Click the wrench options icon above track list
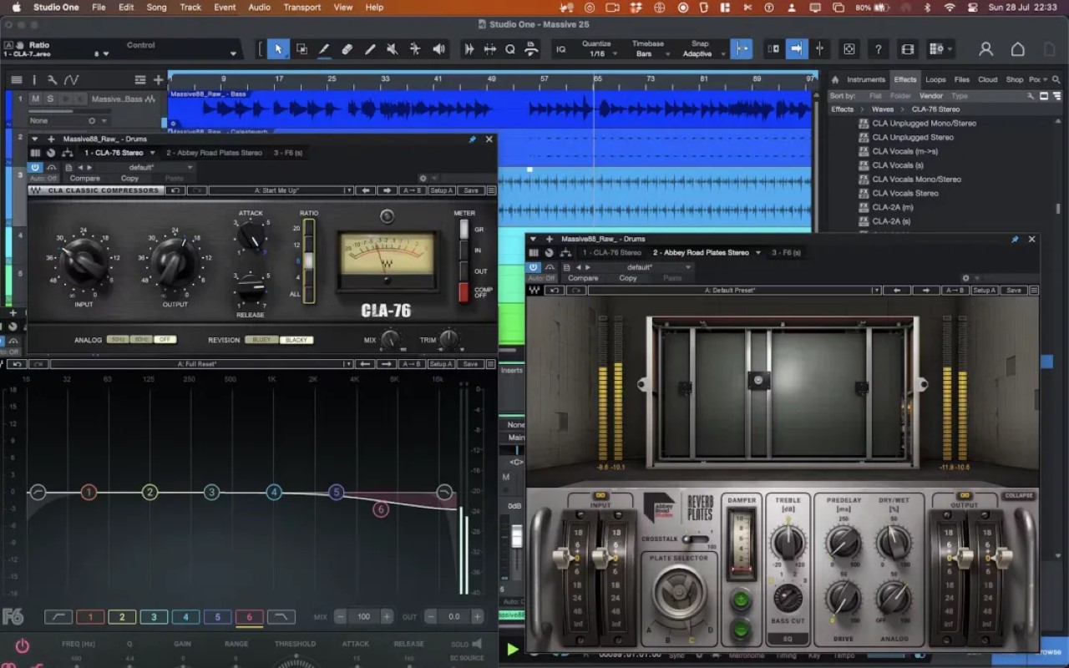Viewport: 1069px width, 668px height. click(52, 80)
